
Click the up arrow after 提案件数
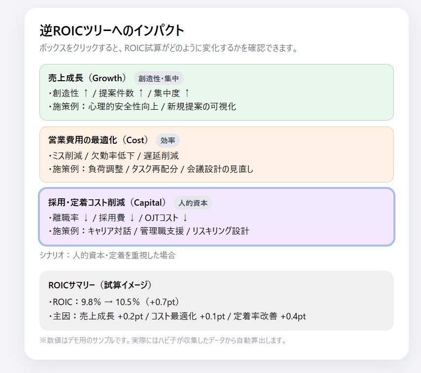click(141, 93)
